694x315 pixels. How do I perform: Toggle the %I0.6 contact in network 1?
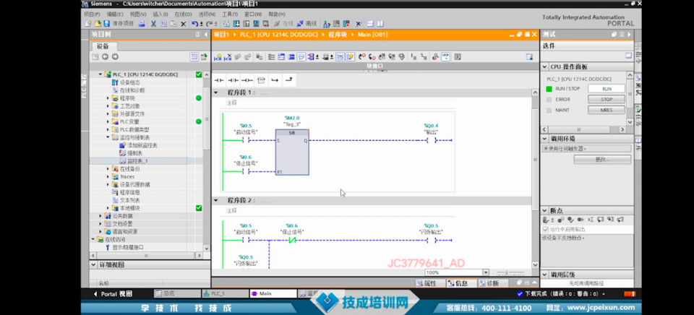coord(246,171)
